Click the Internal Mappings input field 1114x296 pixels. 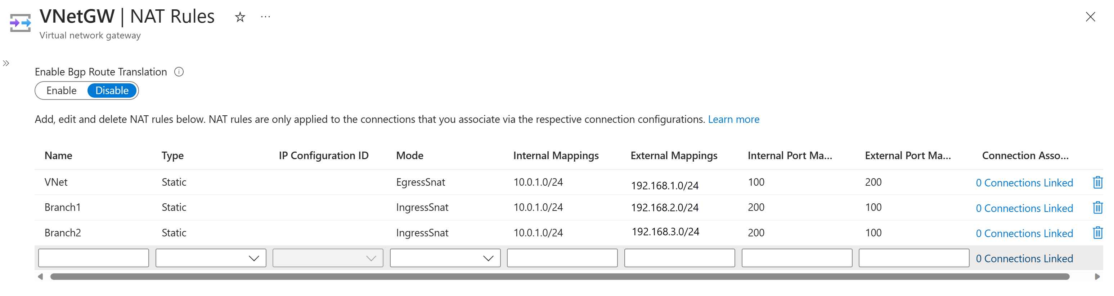click(x=562, y=258)
